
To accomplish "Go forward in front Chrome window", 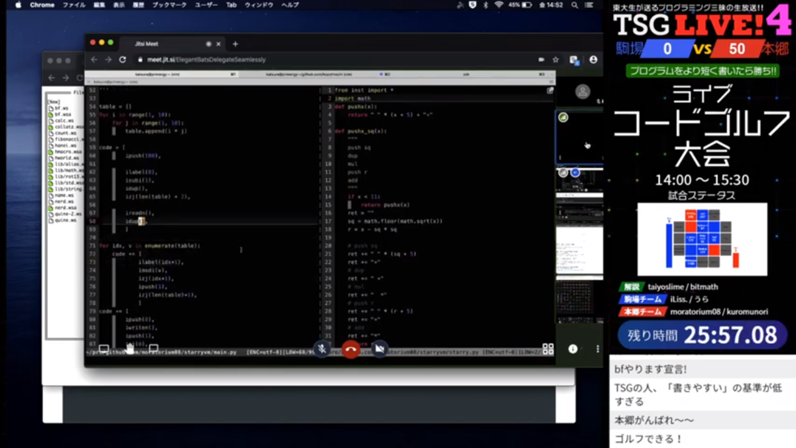I will 107,60.
